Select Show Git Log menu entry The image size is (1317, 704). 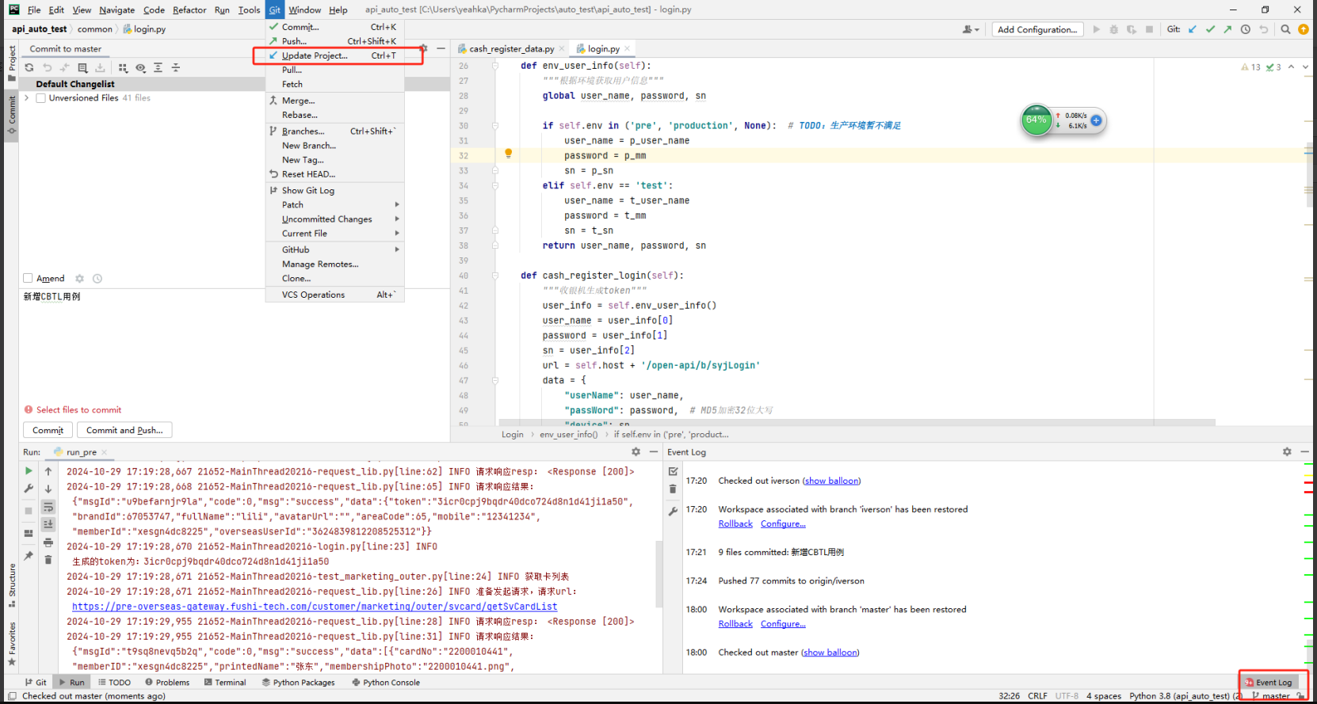click(335, 190)
